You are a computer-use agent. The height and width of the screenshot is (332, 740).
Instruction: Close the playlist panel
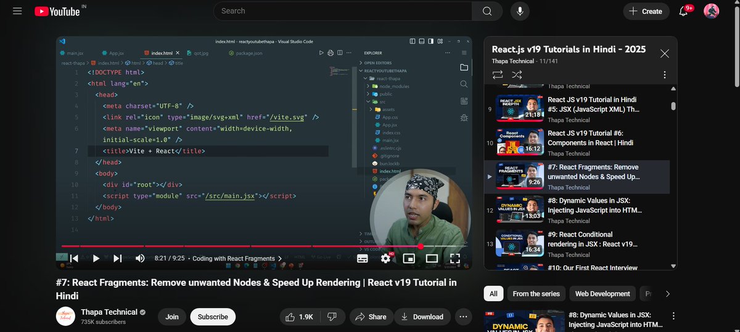point(664,54)
